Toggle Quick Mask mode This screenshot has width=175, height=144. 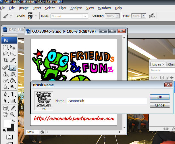click(x=9, y=137)
